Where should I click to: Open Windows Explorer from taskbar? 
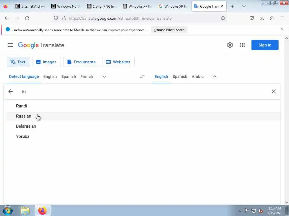25,211
